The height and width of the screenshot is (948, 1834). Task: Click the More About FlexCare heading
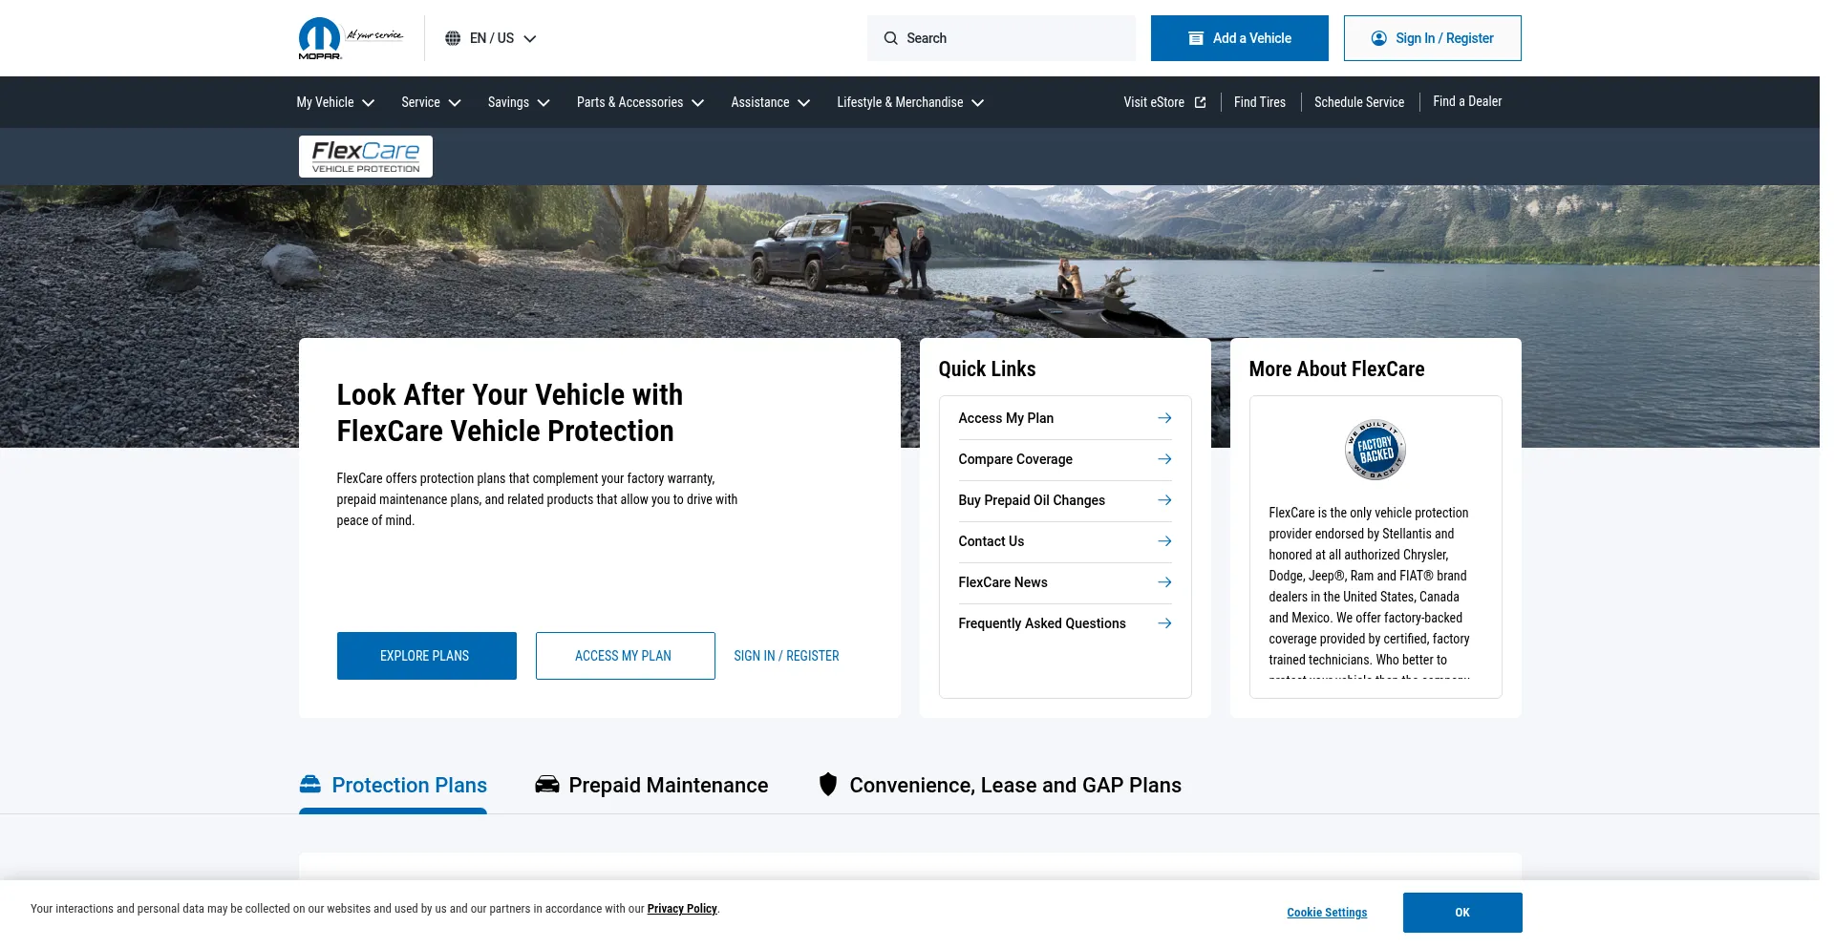click(x=1336, y=369)
